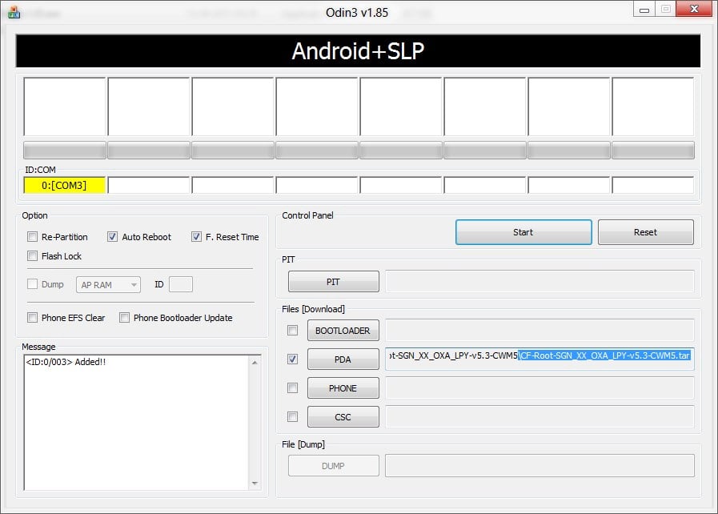Screen dimensions: 718x514
Task: Click the Reset button
Action: (645, 231)
